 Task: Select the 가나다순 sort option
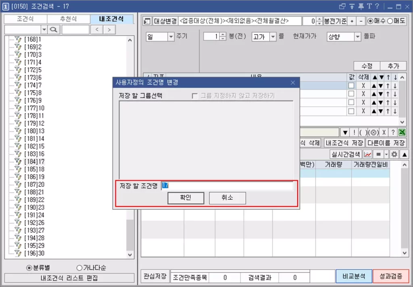pos(79,268)
